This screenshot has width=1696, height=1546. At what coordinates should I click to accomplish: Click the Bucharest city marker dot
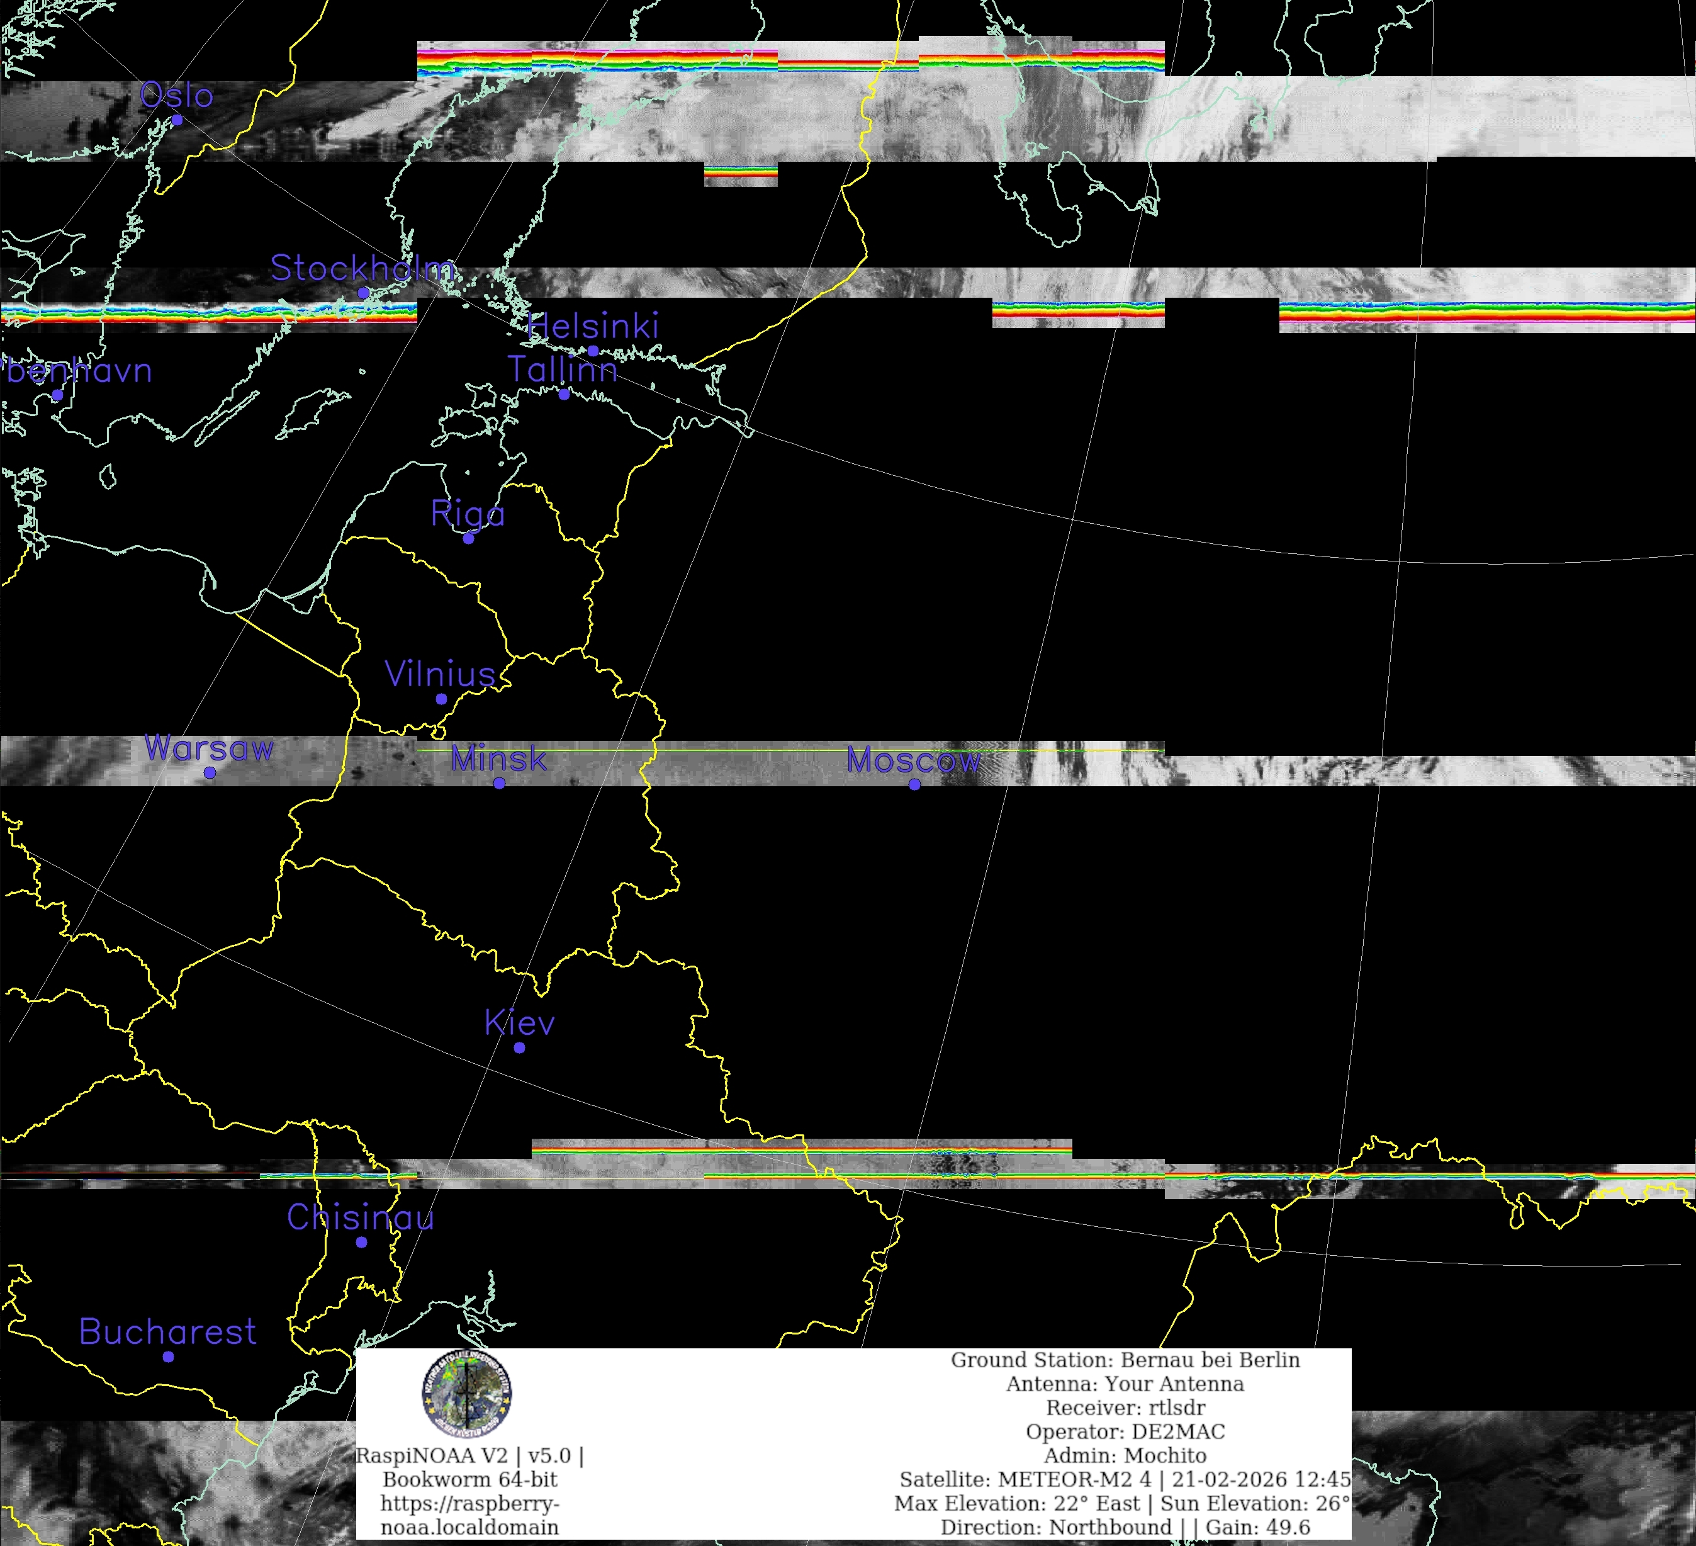coord(168,1357)
